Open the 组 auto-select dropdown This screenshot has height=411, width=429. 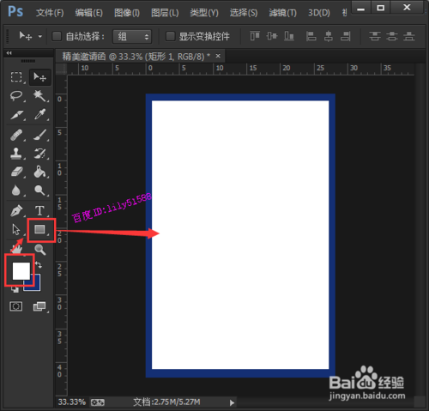(x=132, y=37)
